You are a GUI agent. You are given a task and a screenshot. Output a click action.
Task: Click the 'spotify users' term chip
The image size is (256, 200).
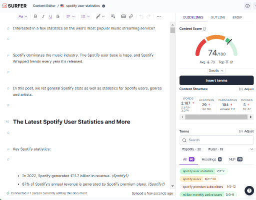pyautogui.click(x=199, y=179)
